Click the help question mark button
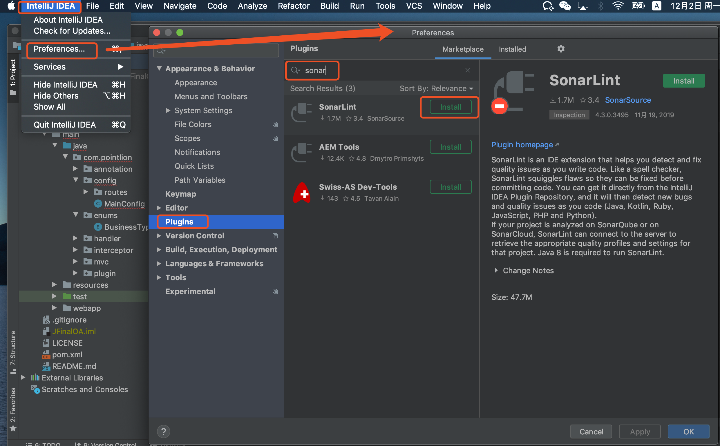Image resolution: width=720 pixels, height=446 pixels. (x=164, y=432)
